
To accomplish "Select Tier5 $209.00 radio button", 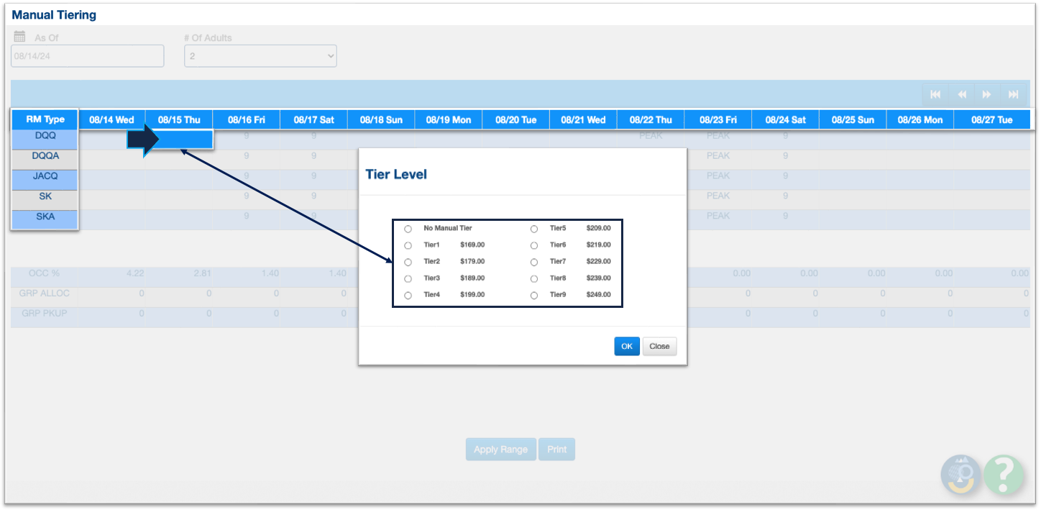I will click(x=534, y=229).
